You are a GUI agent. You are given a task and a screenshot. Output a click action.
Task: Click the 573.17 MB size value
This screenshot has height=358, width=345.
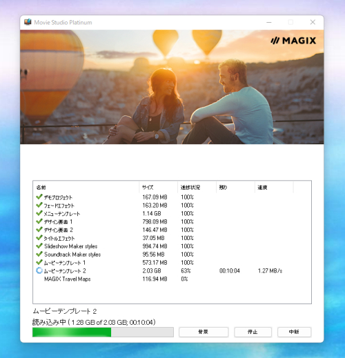point(155,263)
